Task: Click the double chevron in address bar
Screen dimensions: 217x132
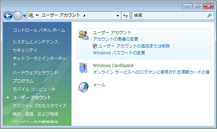Action: [x=37, y=15]
